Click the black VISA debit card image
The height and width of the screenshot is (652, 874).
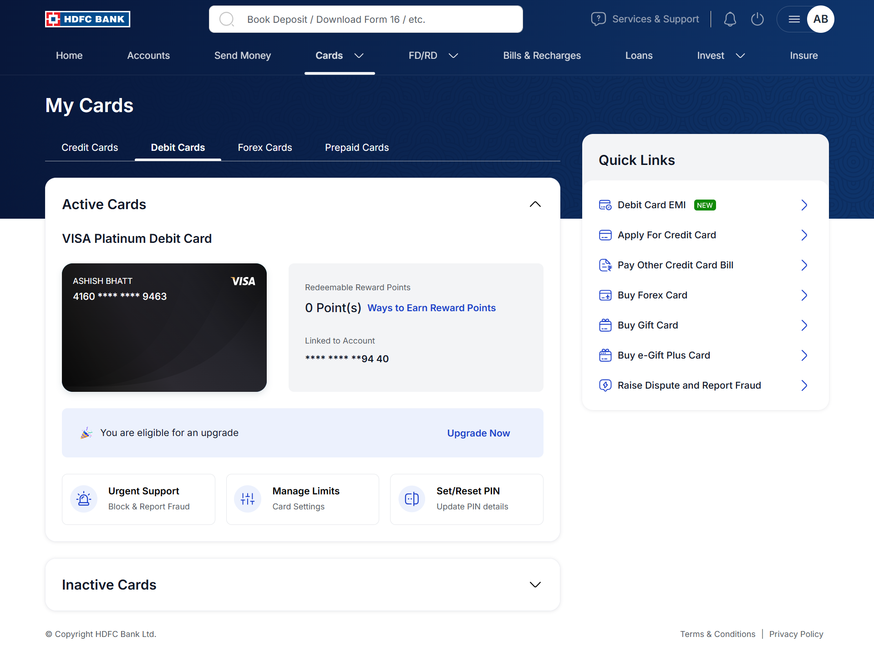click(164, 328)
